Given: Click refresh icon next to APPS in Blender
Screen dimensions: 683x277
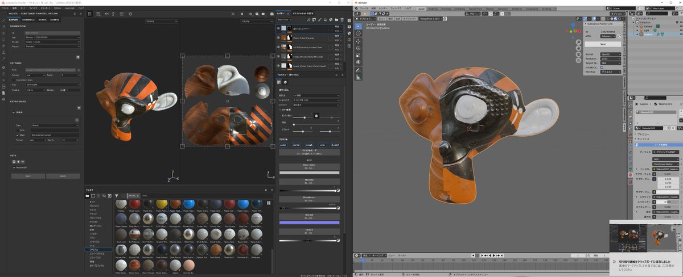Looking at the screenshot, I should [x=619, y=36].
